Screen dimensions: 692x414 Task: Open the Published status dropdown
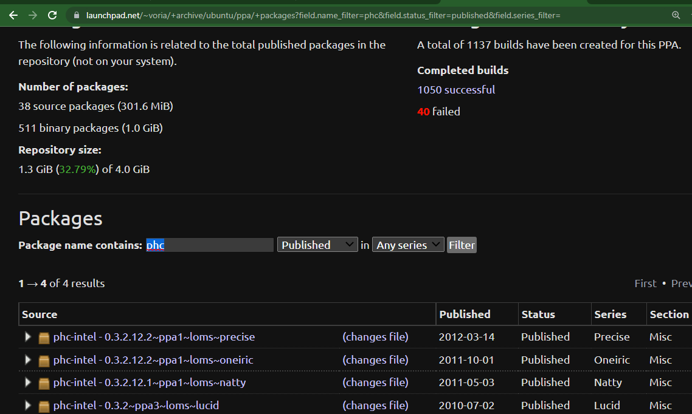[x=317, y=245]
